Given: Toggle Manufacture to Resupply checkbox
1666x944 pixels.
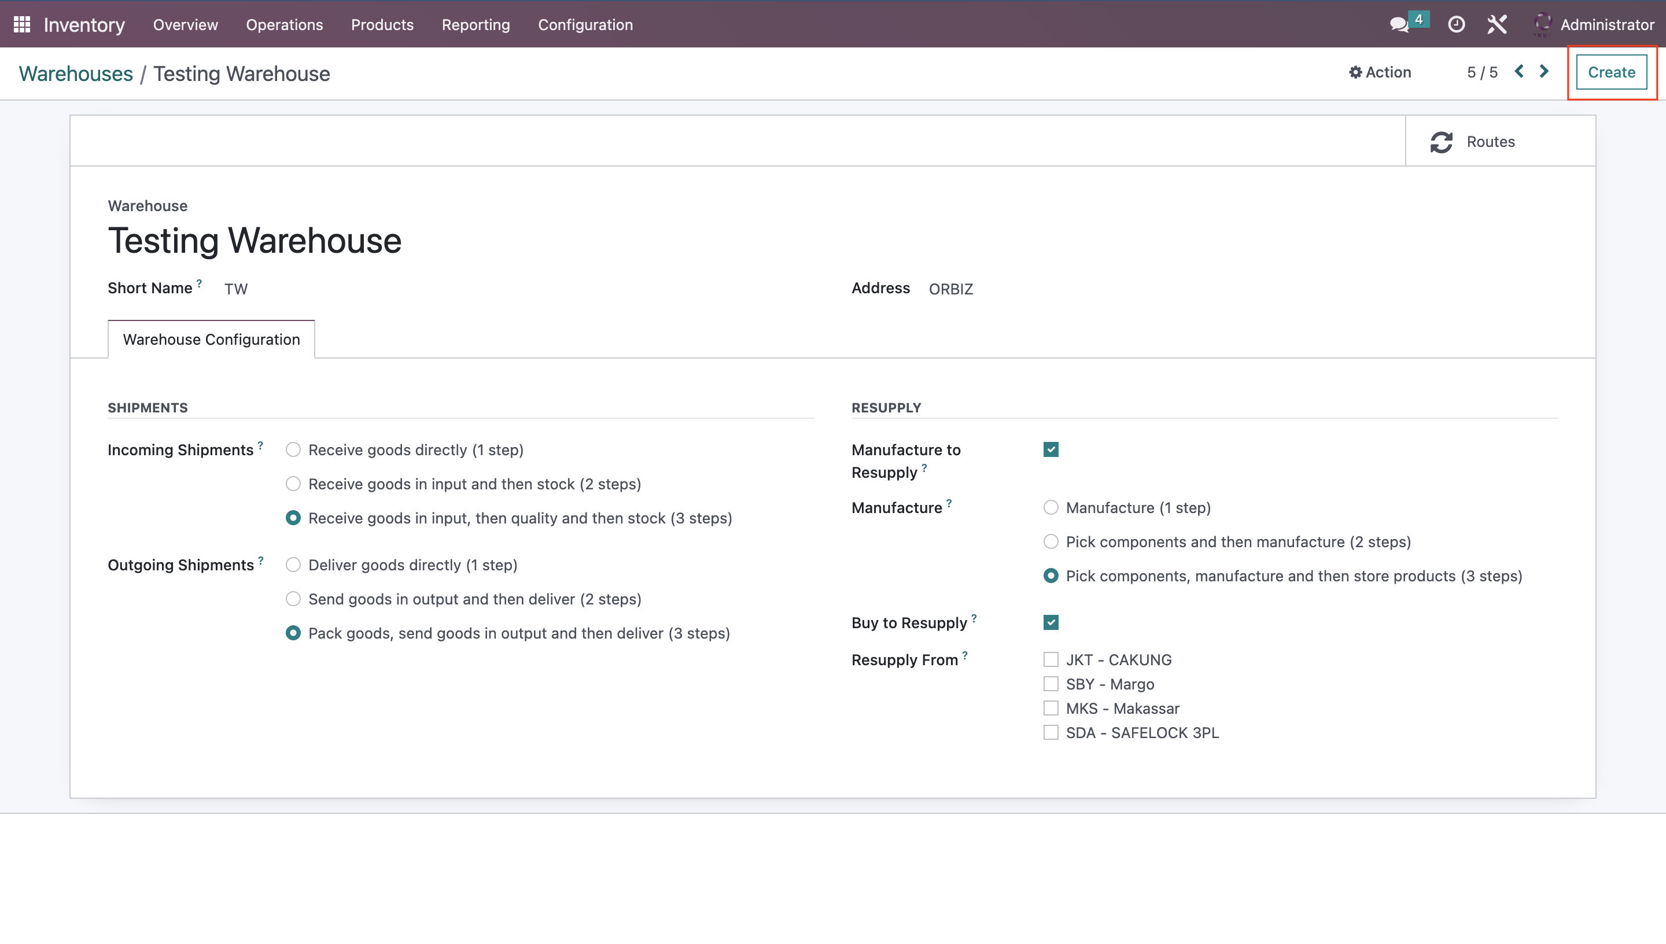Looking at the screenshot, I should click(1051, 448).
